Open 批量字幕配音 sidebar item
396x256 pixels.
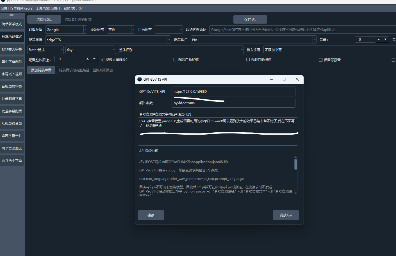click(12, 111)
